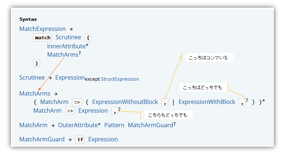Select the MatchArms rule definition name
The image size is (283, 153).
35,93
